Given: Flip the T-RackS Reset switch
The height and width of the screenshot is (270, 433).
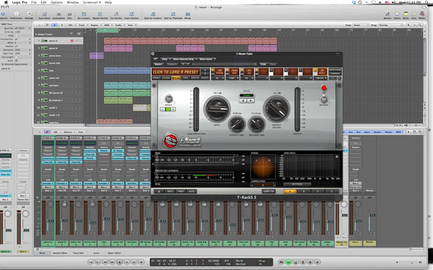Looking at the screenshot, I should tap(168, 99).
